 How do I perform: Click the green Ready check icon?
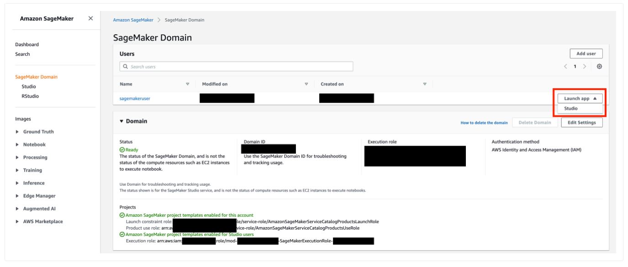click(122, 150)
